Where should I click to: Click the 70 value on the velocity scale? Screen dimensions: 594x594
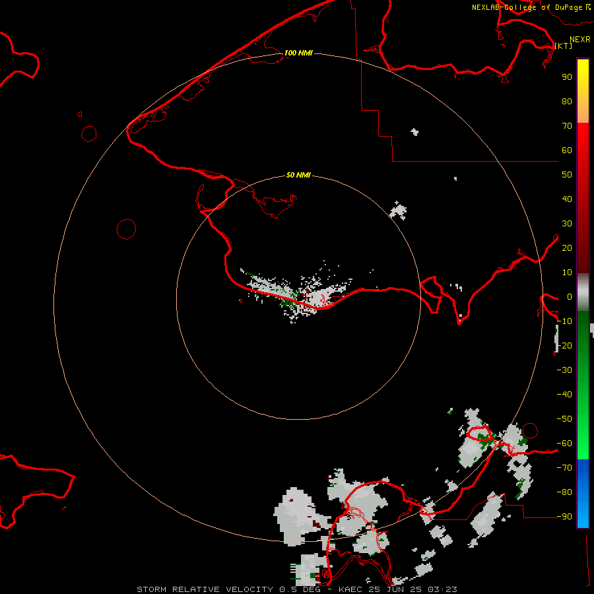pyautogui.click(x=567, y=126)
